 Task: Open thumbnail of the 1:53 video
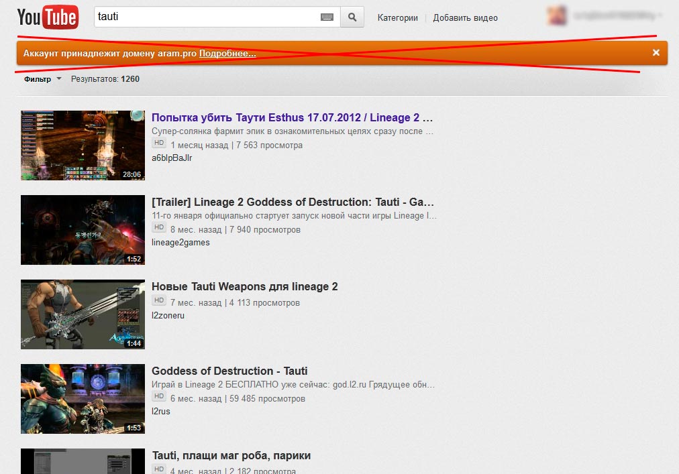tap(83, 399)
